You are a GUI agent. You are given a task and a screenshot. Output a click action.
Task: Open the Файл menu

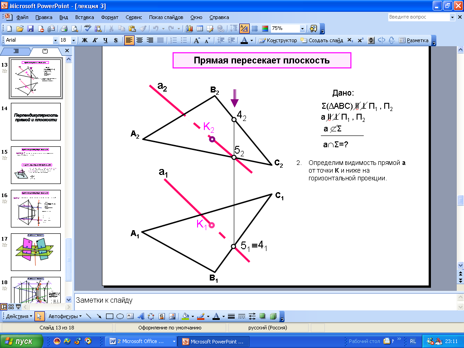tap(22, 17)
